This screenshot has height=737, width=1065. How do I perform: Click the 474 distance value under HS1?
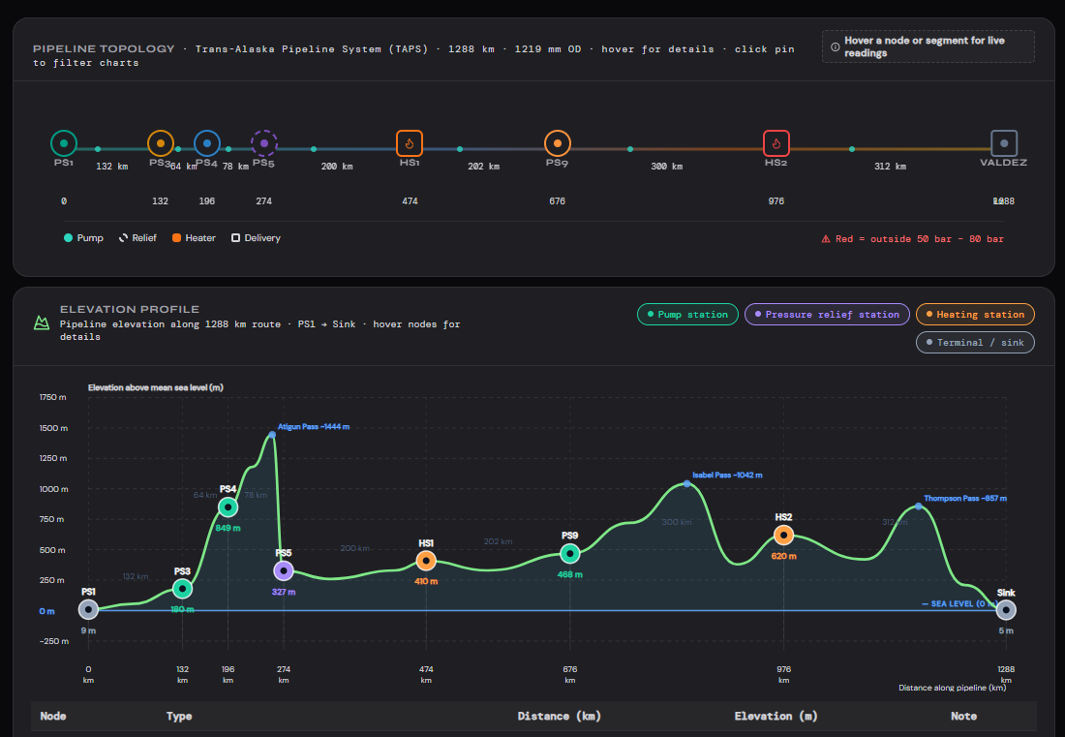click(410, 201)
